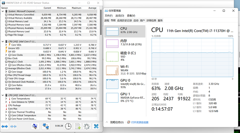Open resource monitor link icon in Task Manager
The image size is (240, 133).
click(129, 122)
